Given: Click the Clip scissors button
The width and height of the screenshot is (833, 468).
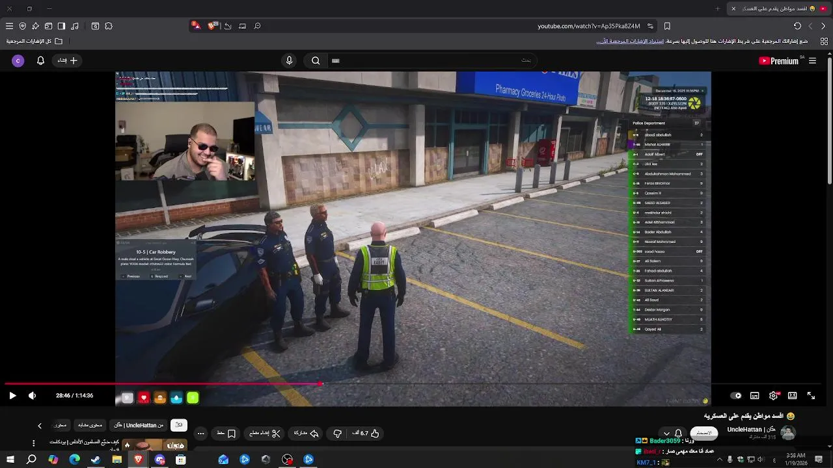Looking at the screenshot, I should point(264,433).
